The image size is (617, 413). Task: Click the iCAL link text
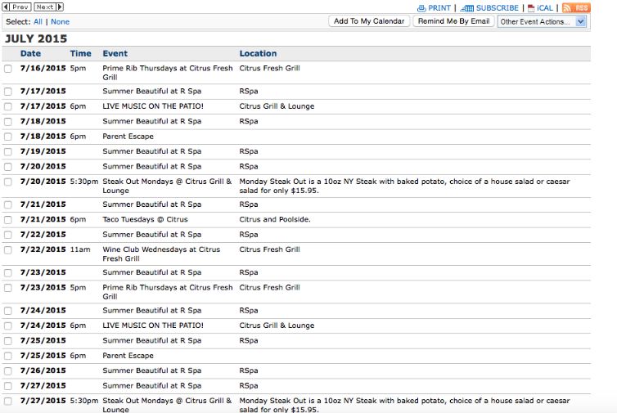545,8
